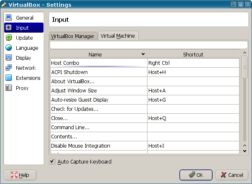Click the Input arrow icon in sidebar
This screenshot has height=184, width=252.
click(x=8, y=28)
